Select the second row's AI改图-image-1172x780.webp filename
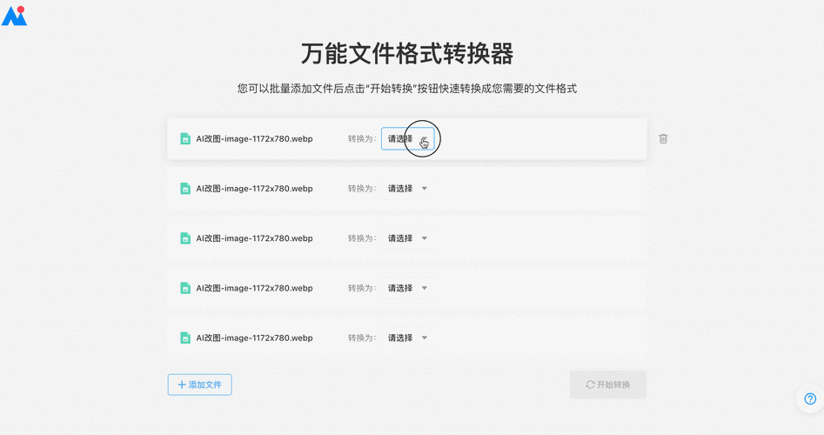The height and width of the screenshot is (435, 824). 254,189
